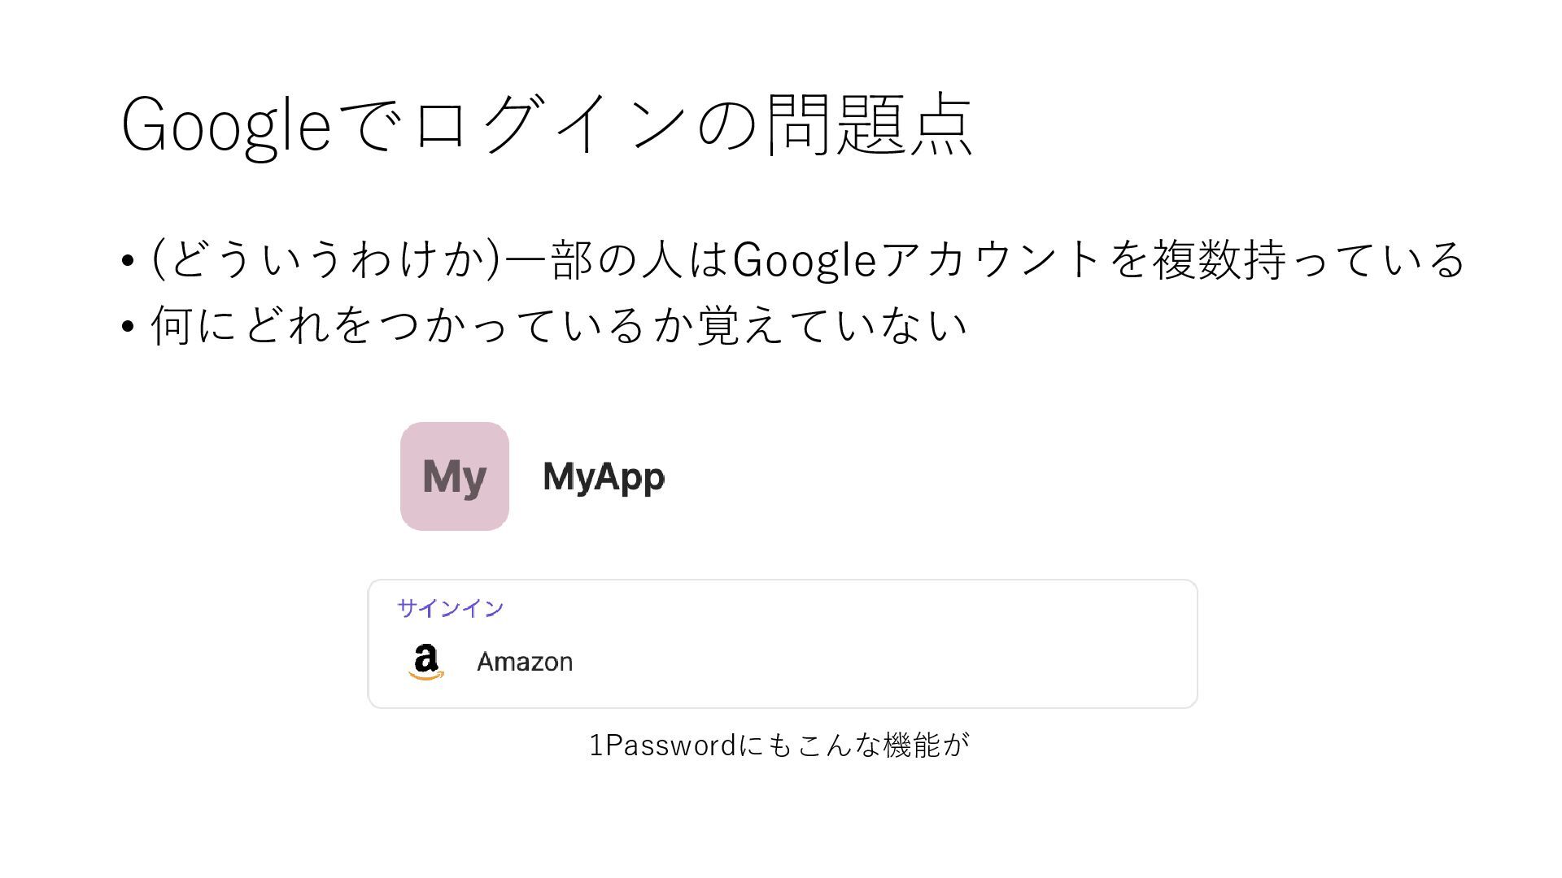Click 一部の人は in the first bullet
This screenshot has height=878, width=1562.
tap(617, 259)
